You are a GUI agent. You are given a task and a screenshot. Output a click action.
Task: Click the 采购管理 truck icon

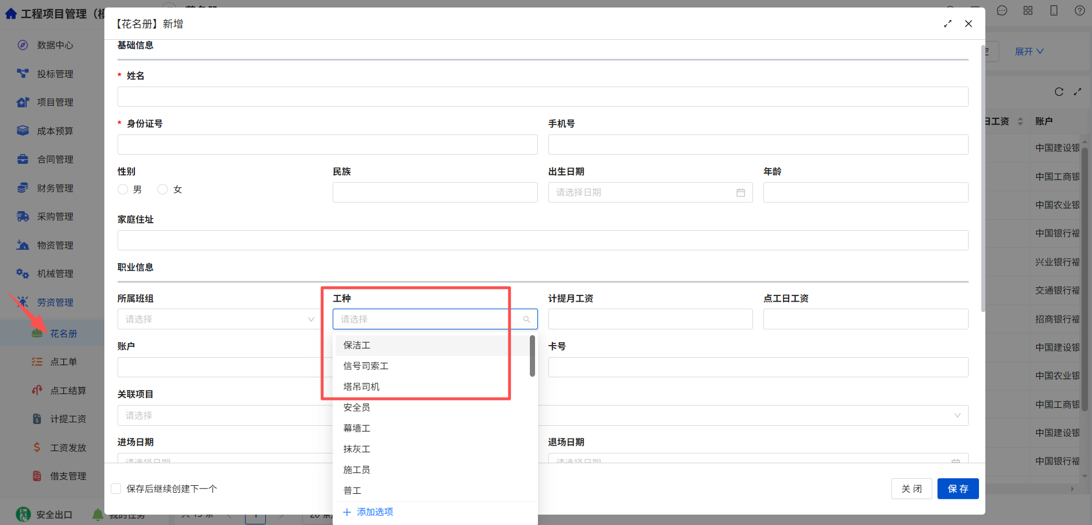(x=22, y=216)
